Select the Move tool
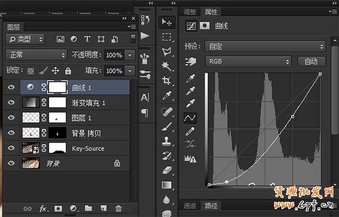Viewport: 339px width, 217px height. [x=167, y=23]
